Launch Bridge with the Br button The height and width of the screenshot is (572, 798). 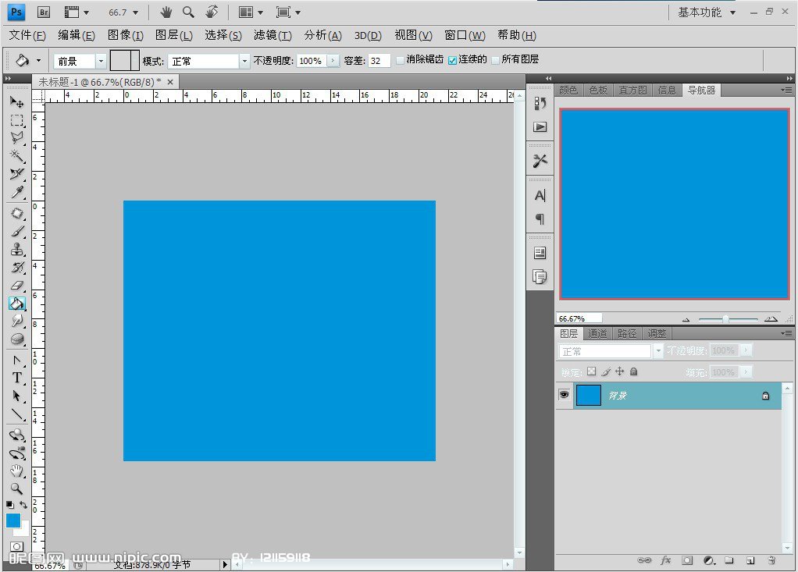[x=44, y=12]
